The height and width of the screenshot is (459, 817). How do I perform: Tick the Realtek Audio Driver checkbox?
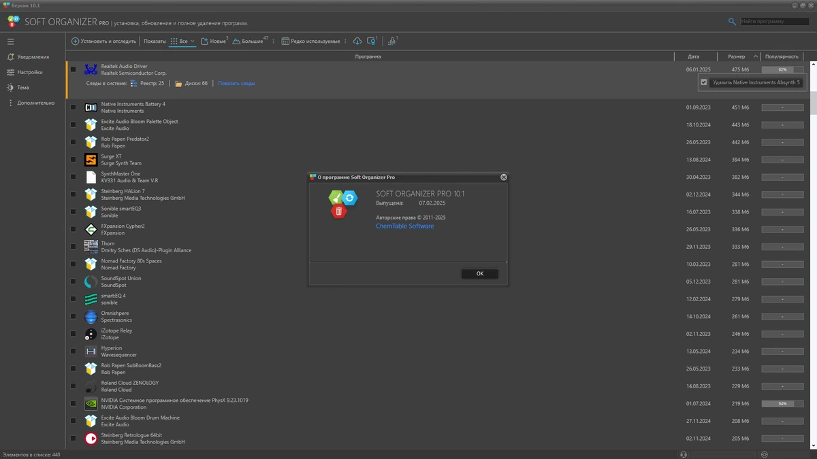pos(74,69)
